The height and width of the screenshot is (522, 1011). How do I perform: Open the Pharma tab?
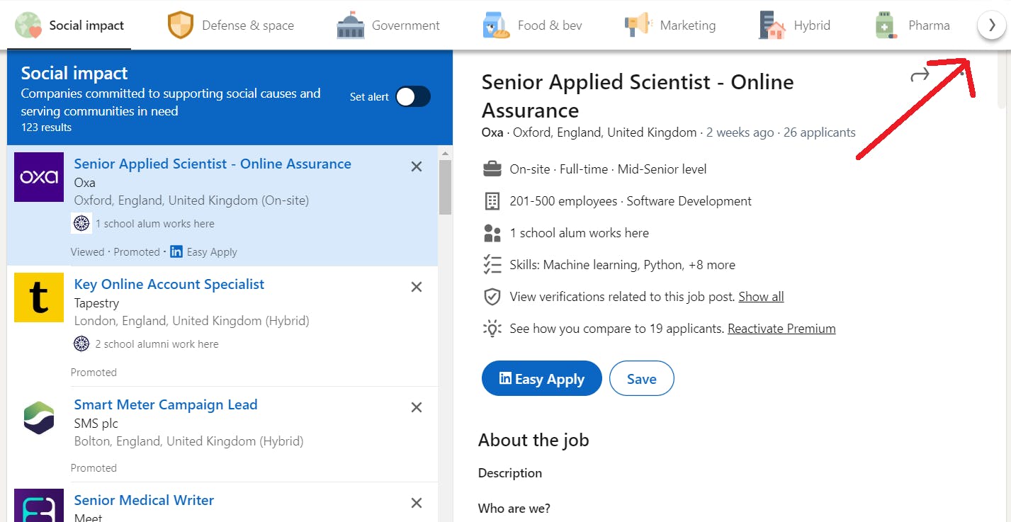point(912,25)
